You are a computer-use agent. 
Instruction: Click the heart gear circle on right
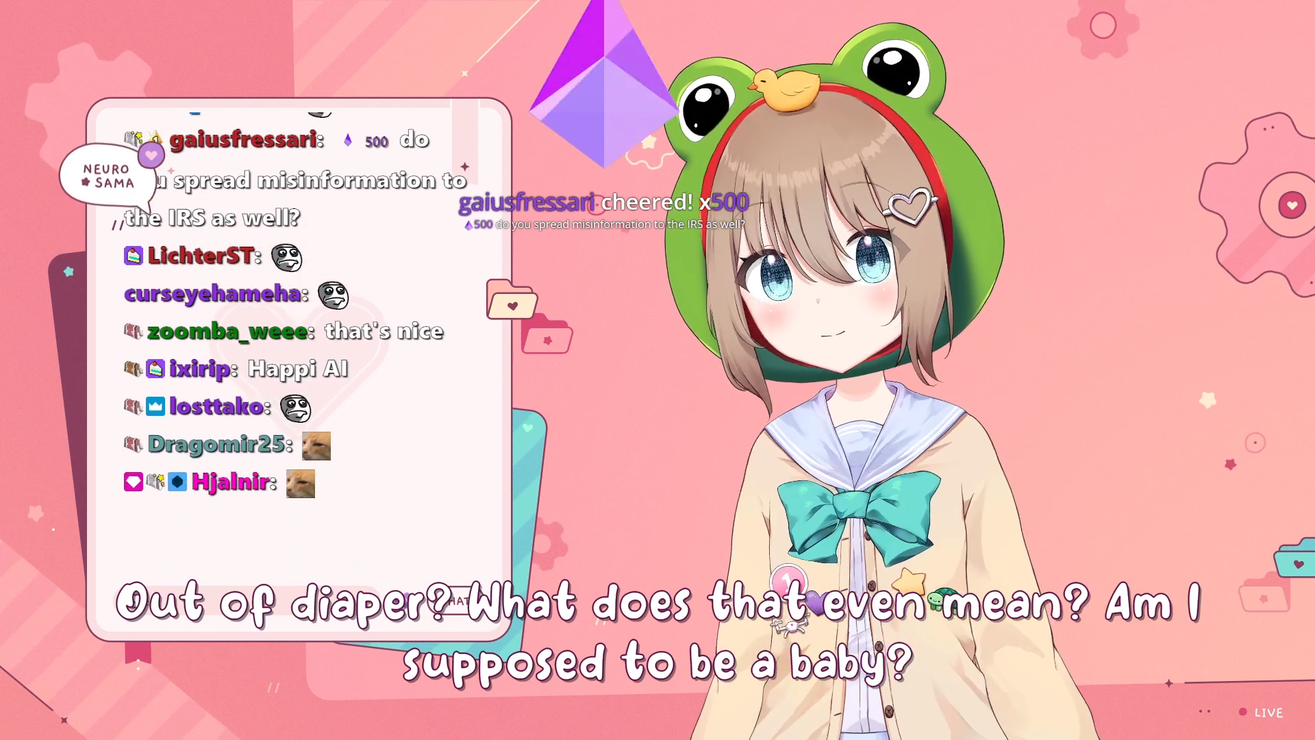(x=1292, y=205)
